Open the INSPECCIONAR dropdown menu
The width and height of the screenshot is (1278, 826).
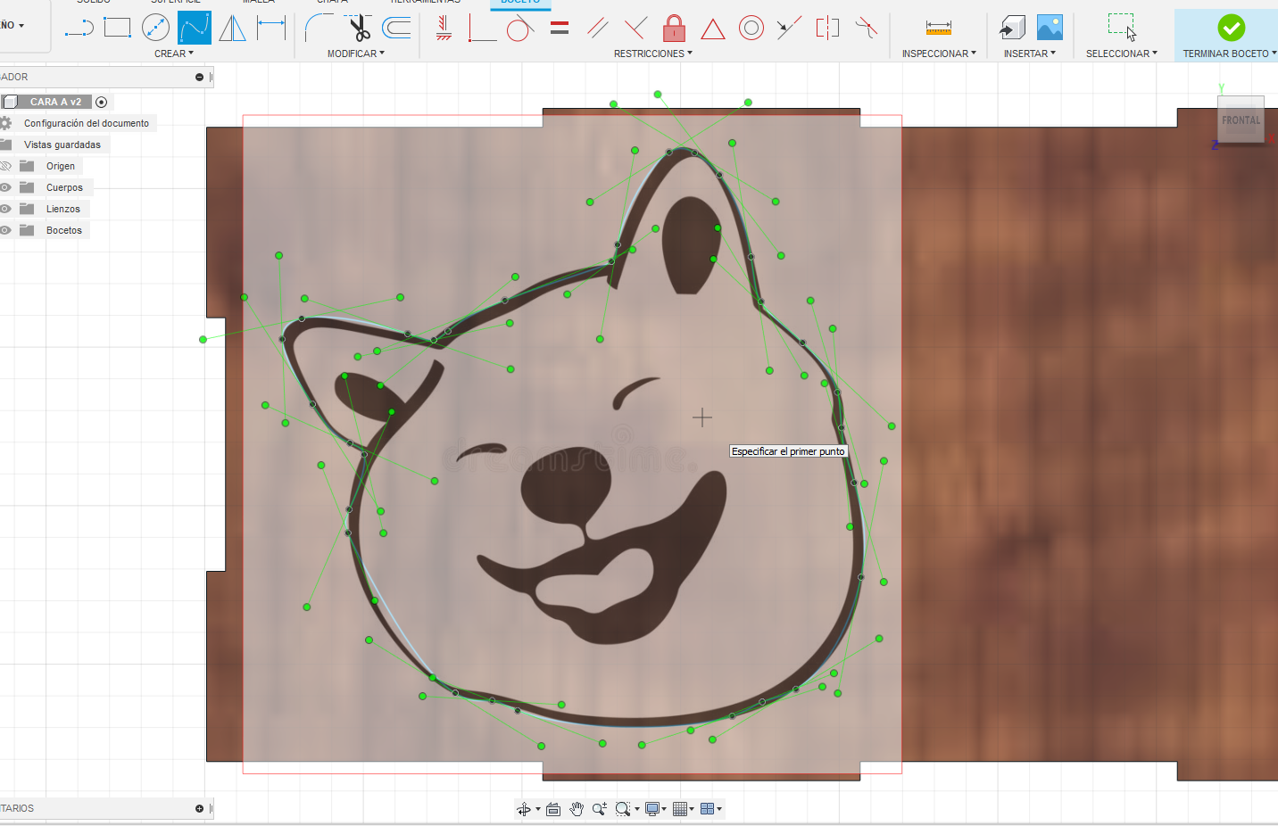tap(939, 54)
